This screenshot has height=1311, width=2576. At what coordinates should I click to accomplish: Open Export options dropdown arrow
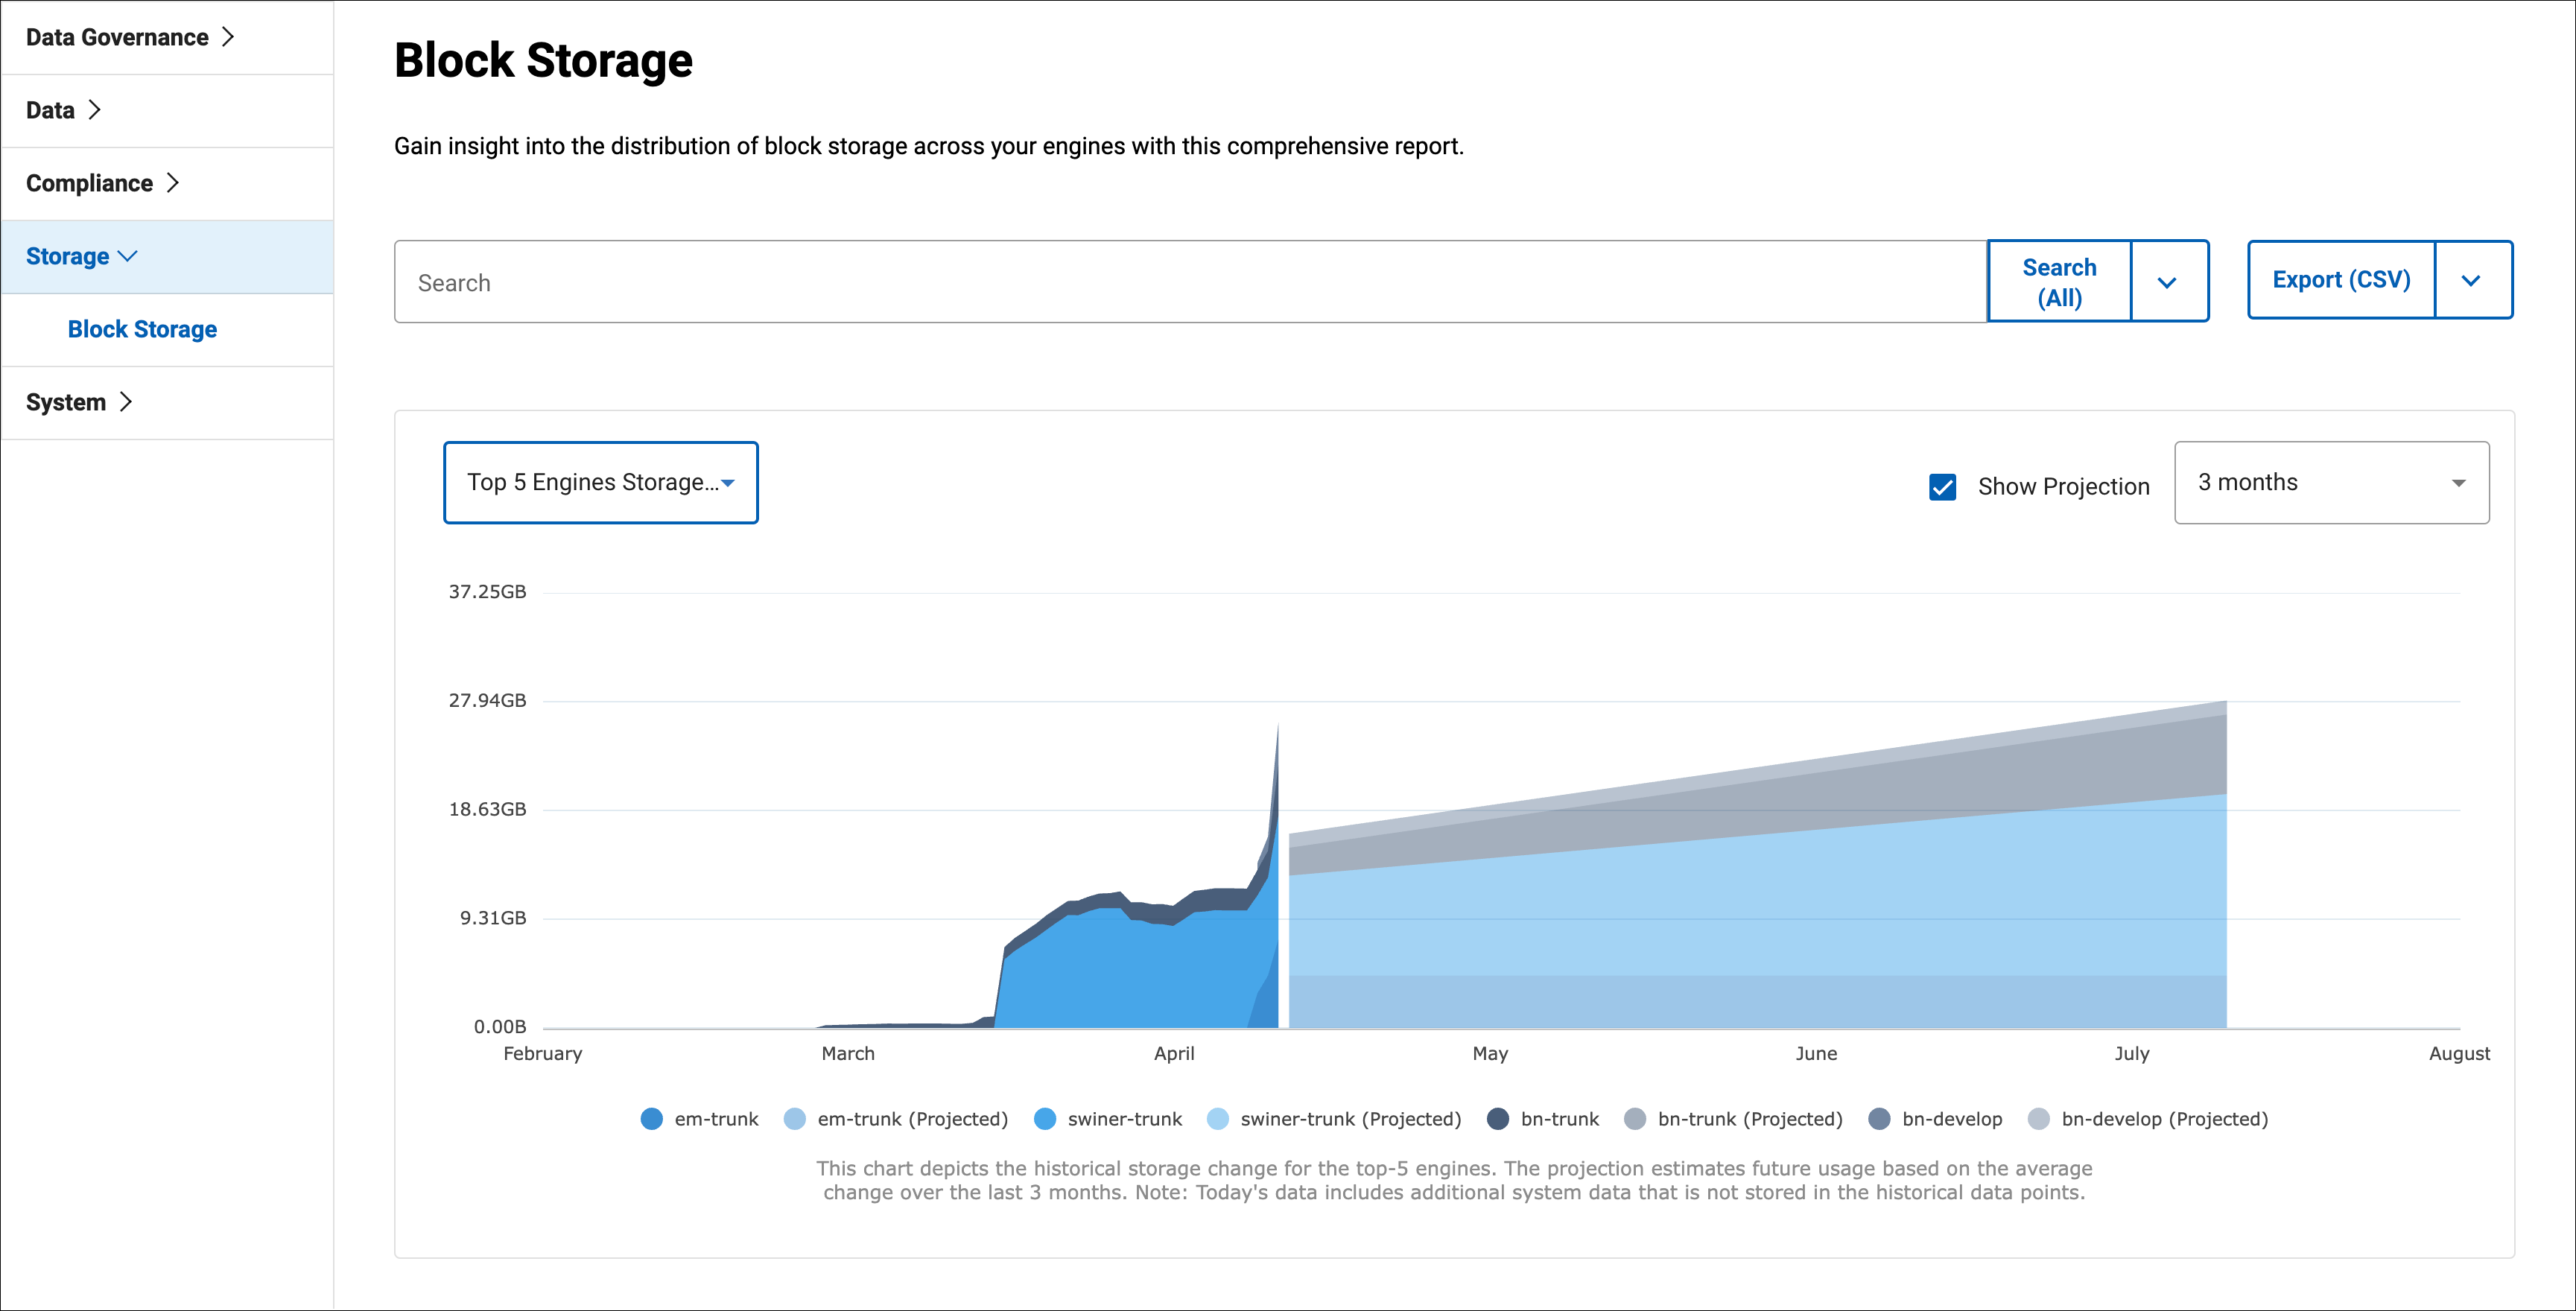pyautogui.click(x=2471, y=281)
